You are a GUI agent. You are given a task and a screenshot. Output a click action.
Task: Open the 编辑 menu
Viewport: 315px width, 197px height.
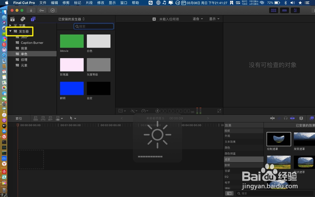(x=54, y=3)
